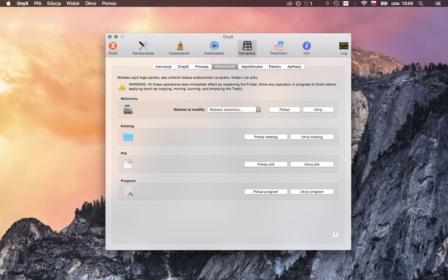This screenshot has width=448, height=280.
Task: Open the Okno menu
Action: (91, 3)
